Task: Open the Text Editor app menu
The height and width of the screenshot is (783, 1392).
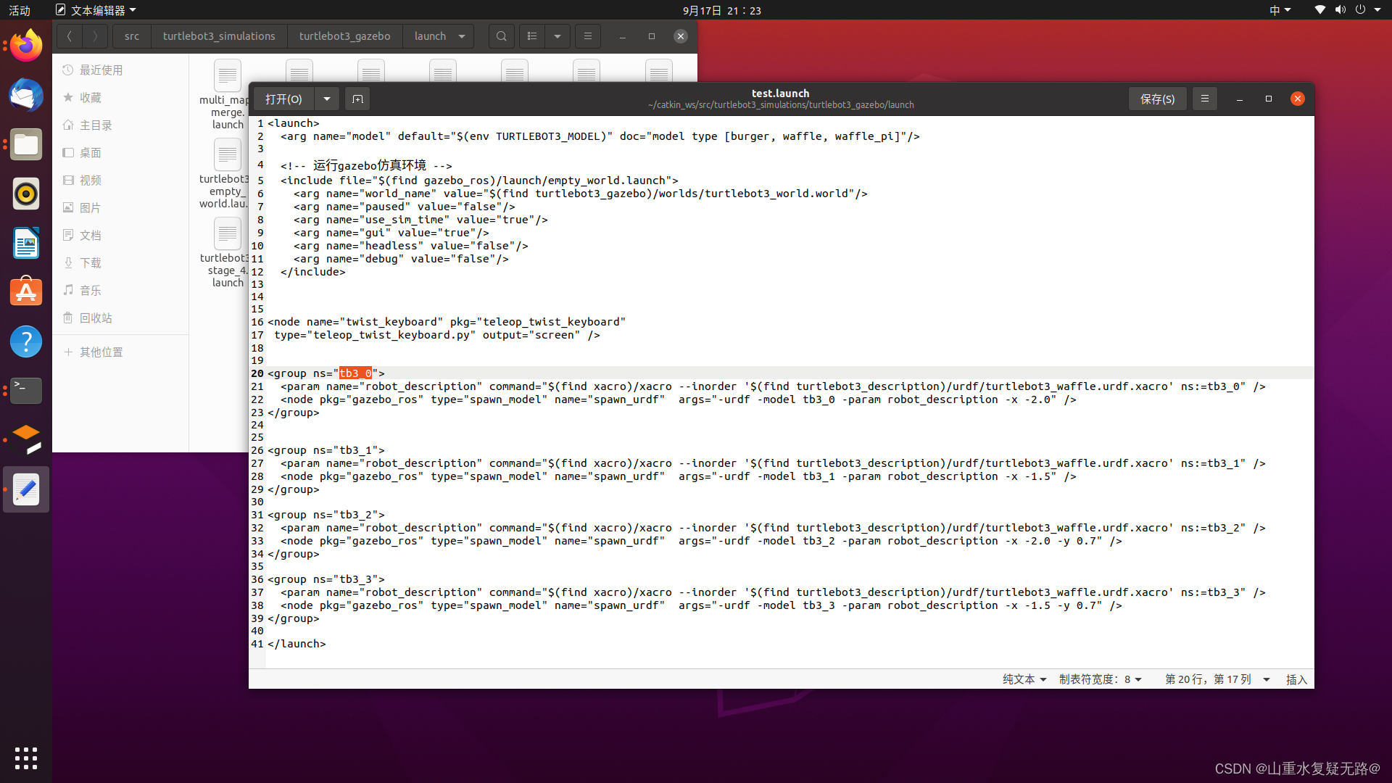Action: 96,10
